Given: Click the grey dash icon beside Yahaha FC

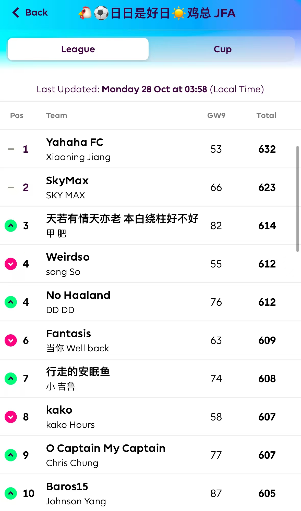Looking at the screenshot, I should [x=11, y=149].
